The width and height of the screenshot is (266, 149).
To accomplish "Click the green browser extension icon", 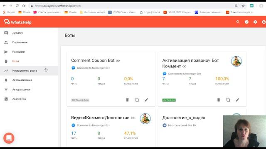I will click(252, 6).
